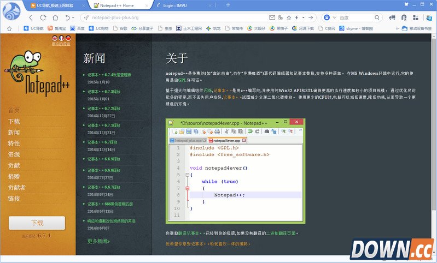Click the green GPL license link
437x263 pixels.
[182, 80]
